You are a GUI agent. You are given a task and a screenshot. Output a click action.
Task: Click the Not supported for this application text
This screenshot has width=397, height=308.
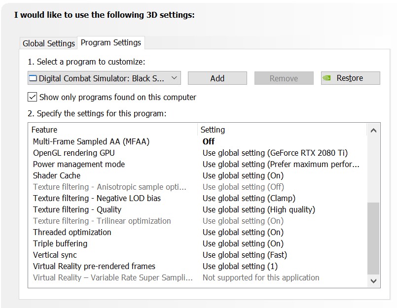[261, 277]
